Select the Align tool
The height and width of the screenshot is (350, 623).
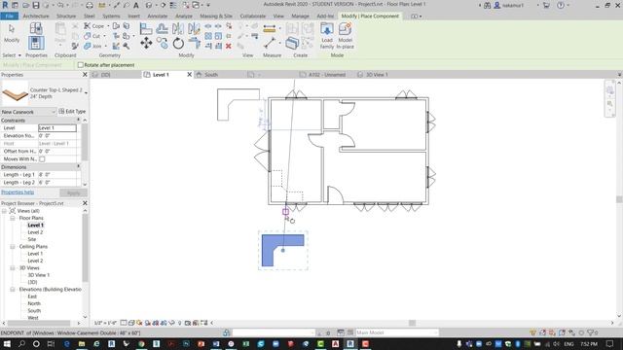pos(146,28)
